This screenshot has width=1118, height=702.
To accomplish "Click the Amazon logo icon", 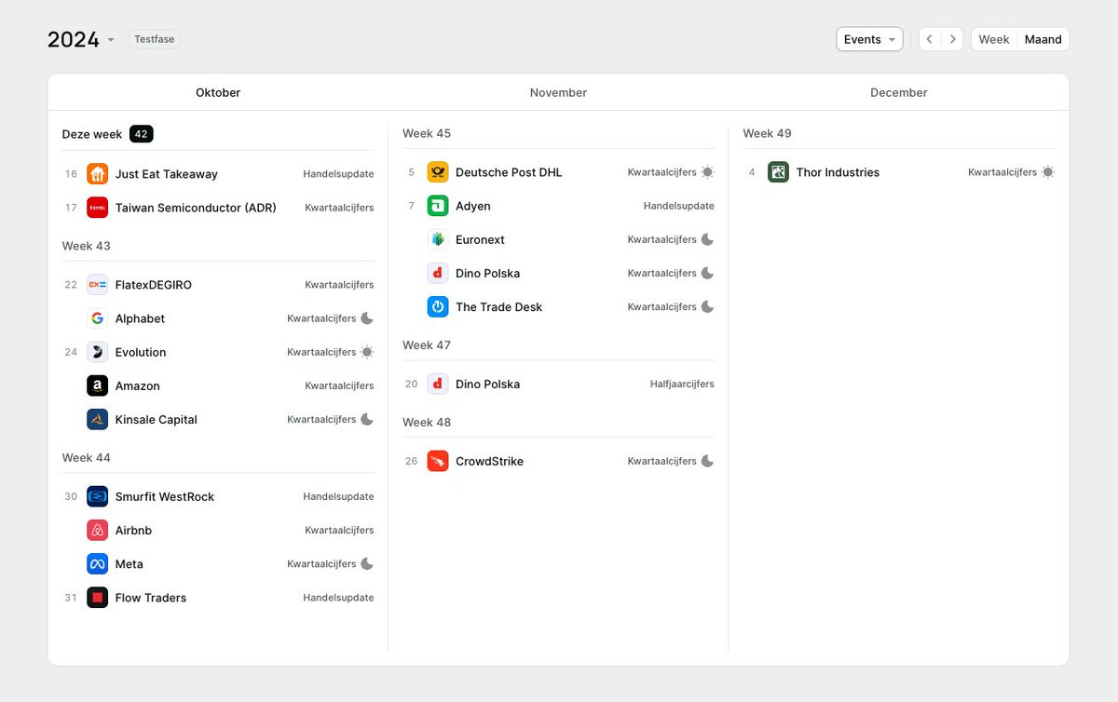I will point(98,385).
